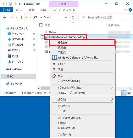Open Customize Quick Access Toolbar dropdown
Image resolution: width=133 pixels, height=138 pixels.
coord(19,4)
